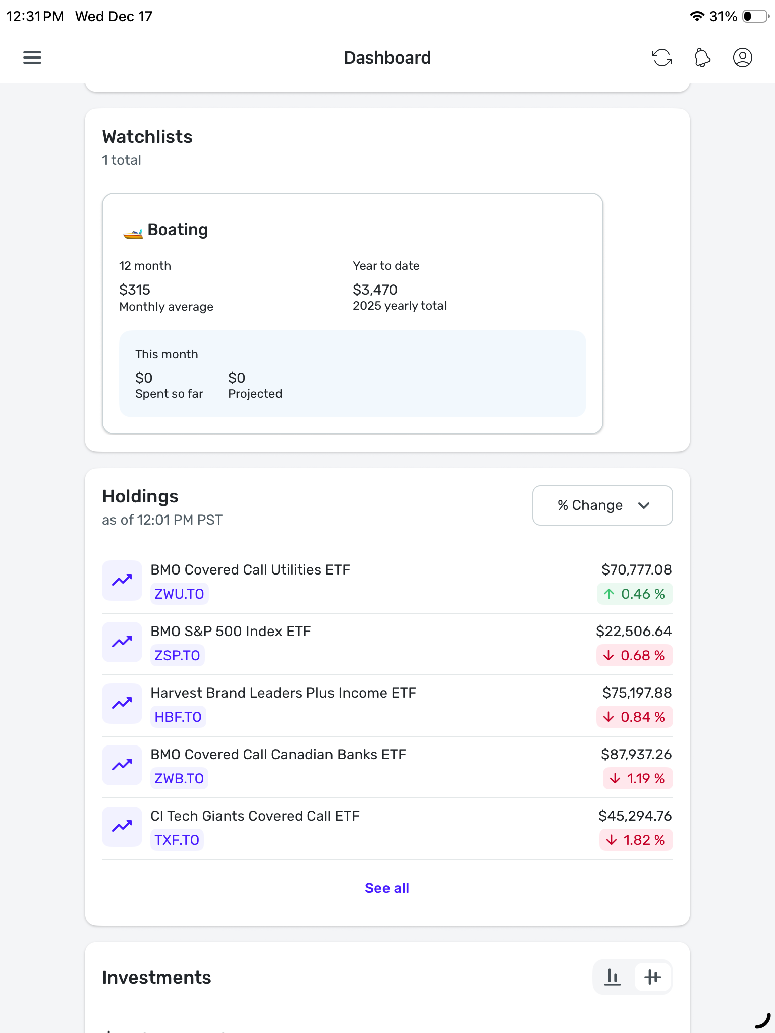Image resolution: width=775 pixels, height=1033 pixels.
Task: Tap the ZSP.TO trend chart icon
Action: pos(122,642)
